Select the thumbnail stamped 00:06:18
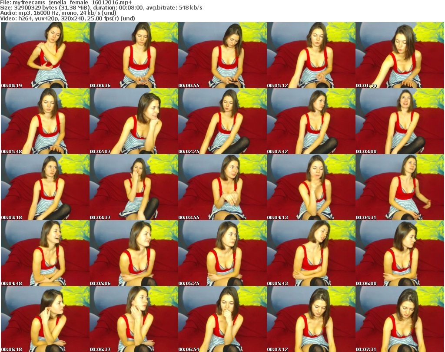Viewport: 445px width, 352px height. click(x=45, y=319)
